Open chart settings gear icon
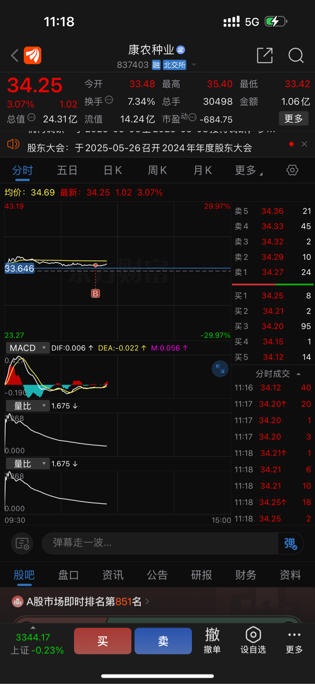Image resolution: width=315 pixels, height=684 pixels. tap(292, 170)
